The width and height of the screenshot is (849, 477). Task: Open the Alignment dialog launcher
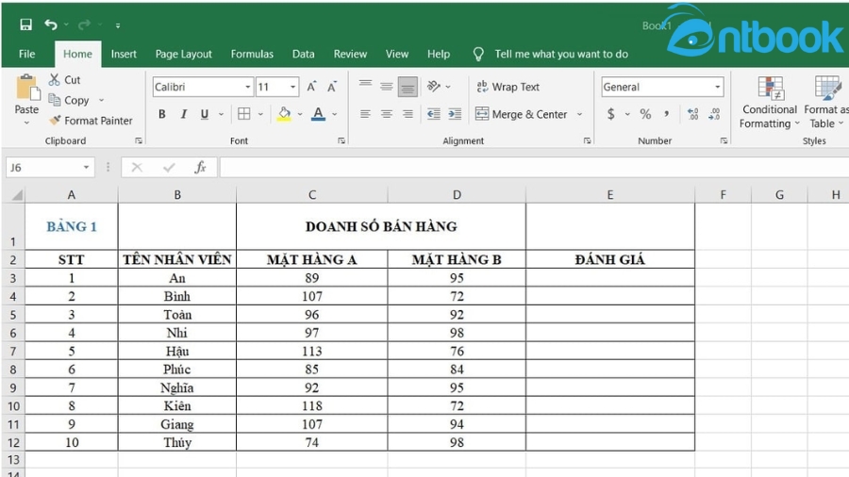(587, 140)
